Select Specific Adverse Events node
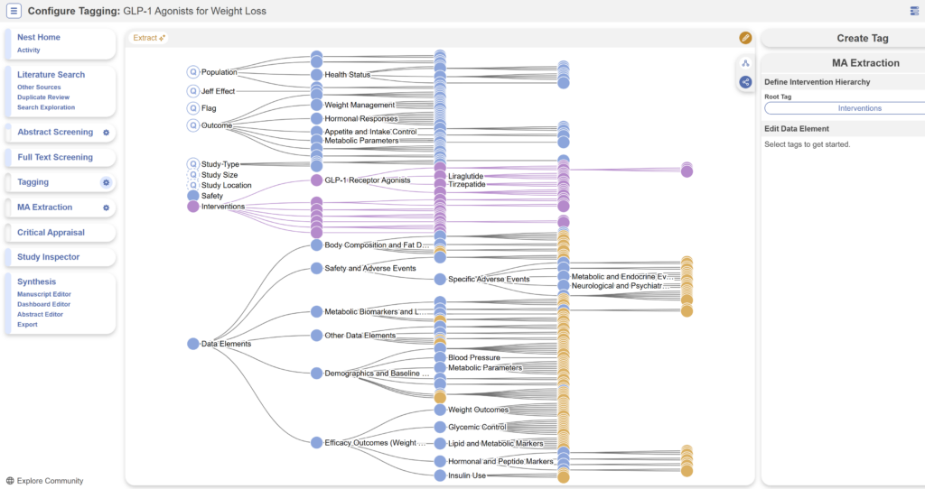 pos(440,280)
